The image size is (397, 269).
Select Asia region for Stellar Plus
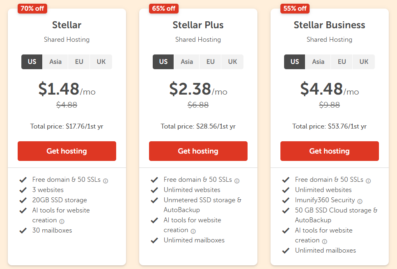187,62
